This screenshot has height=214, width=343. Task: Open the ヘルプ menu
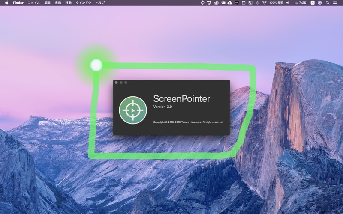(100, 3)
